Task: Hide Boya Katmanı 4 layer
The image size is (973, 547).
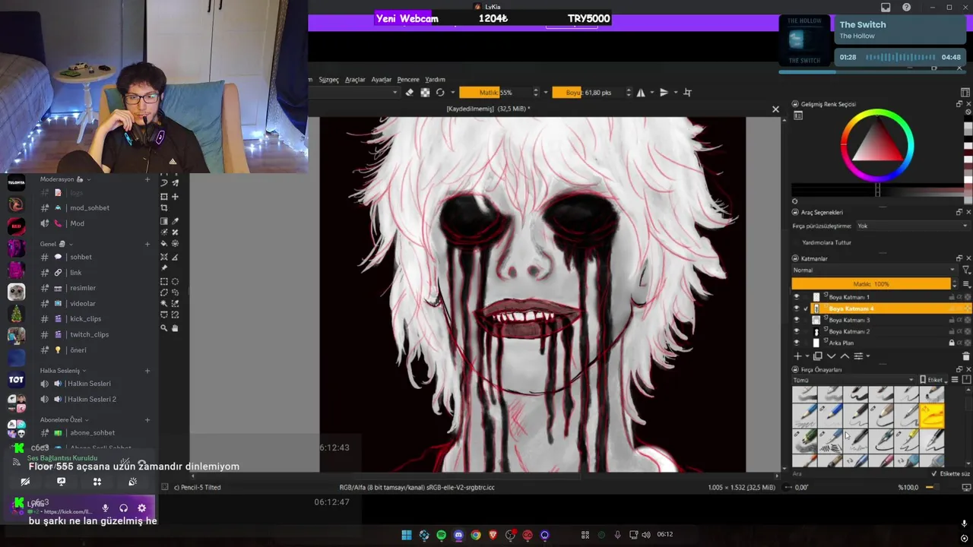Action: click(x=796, y=308)
